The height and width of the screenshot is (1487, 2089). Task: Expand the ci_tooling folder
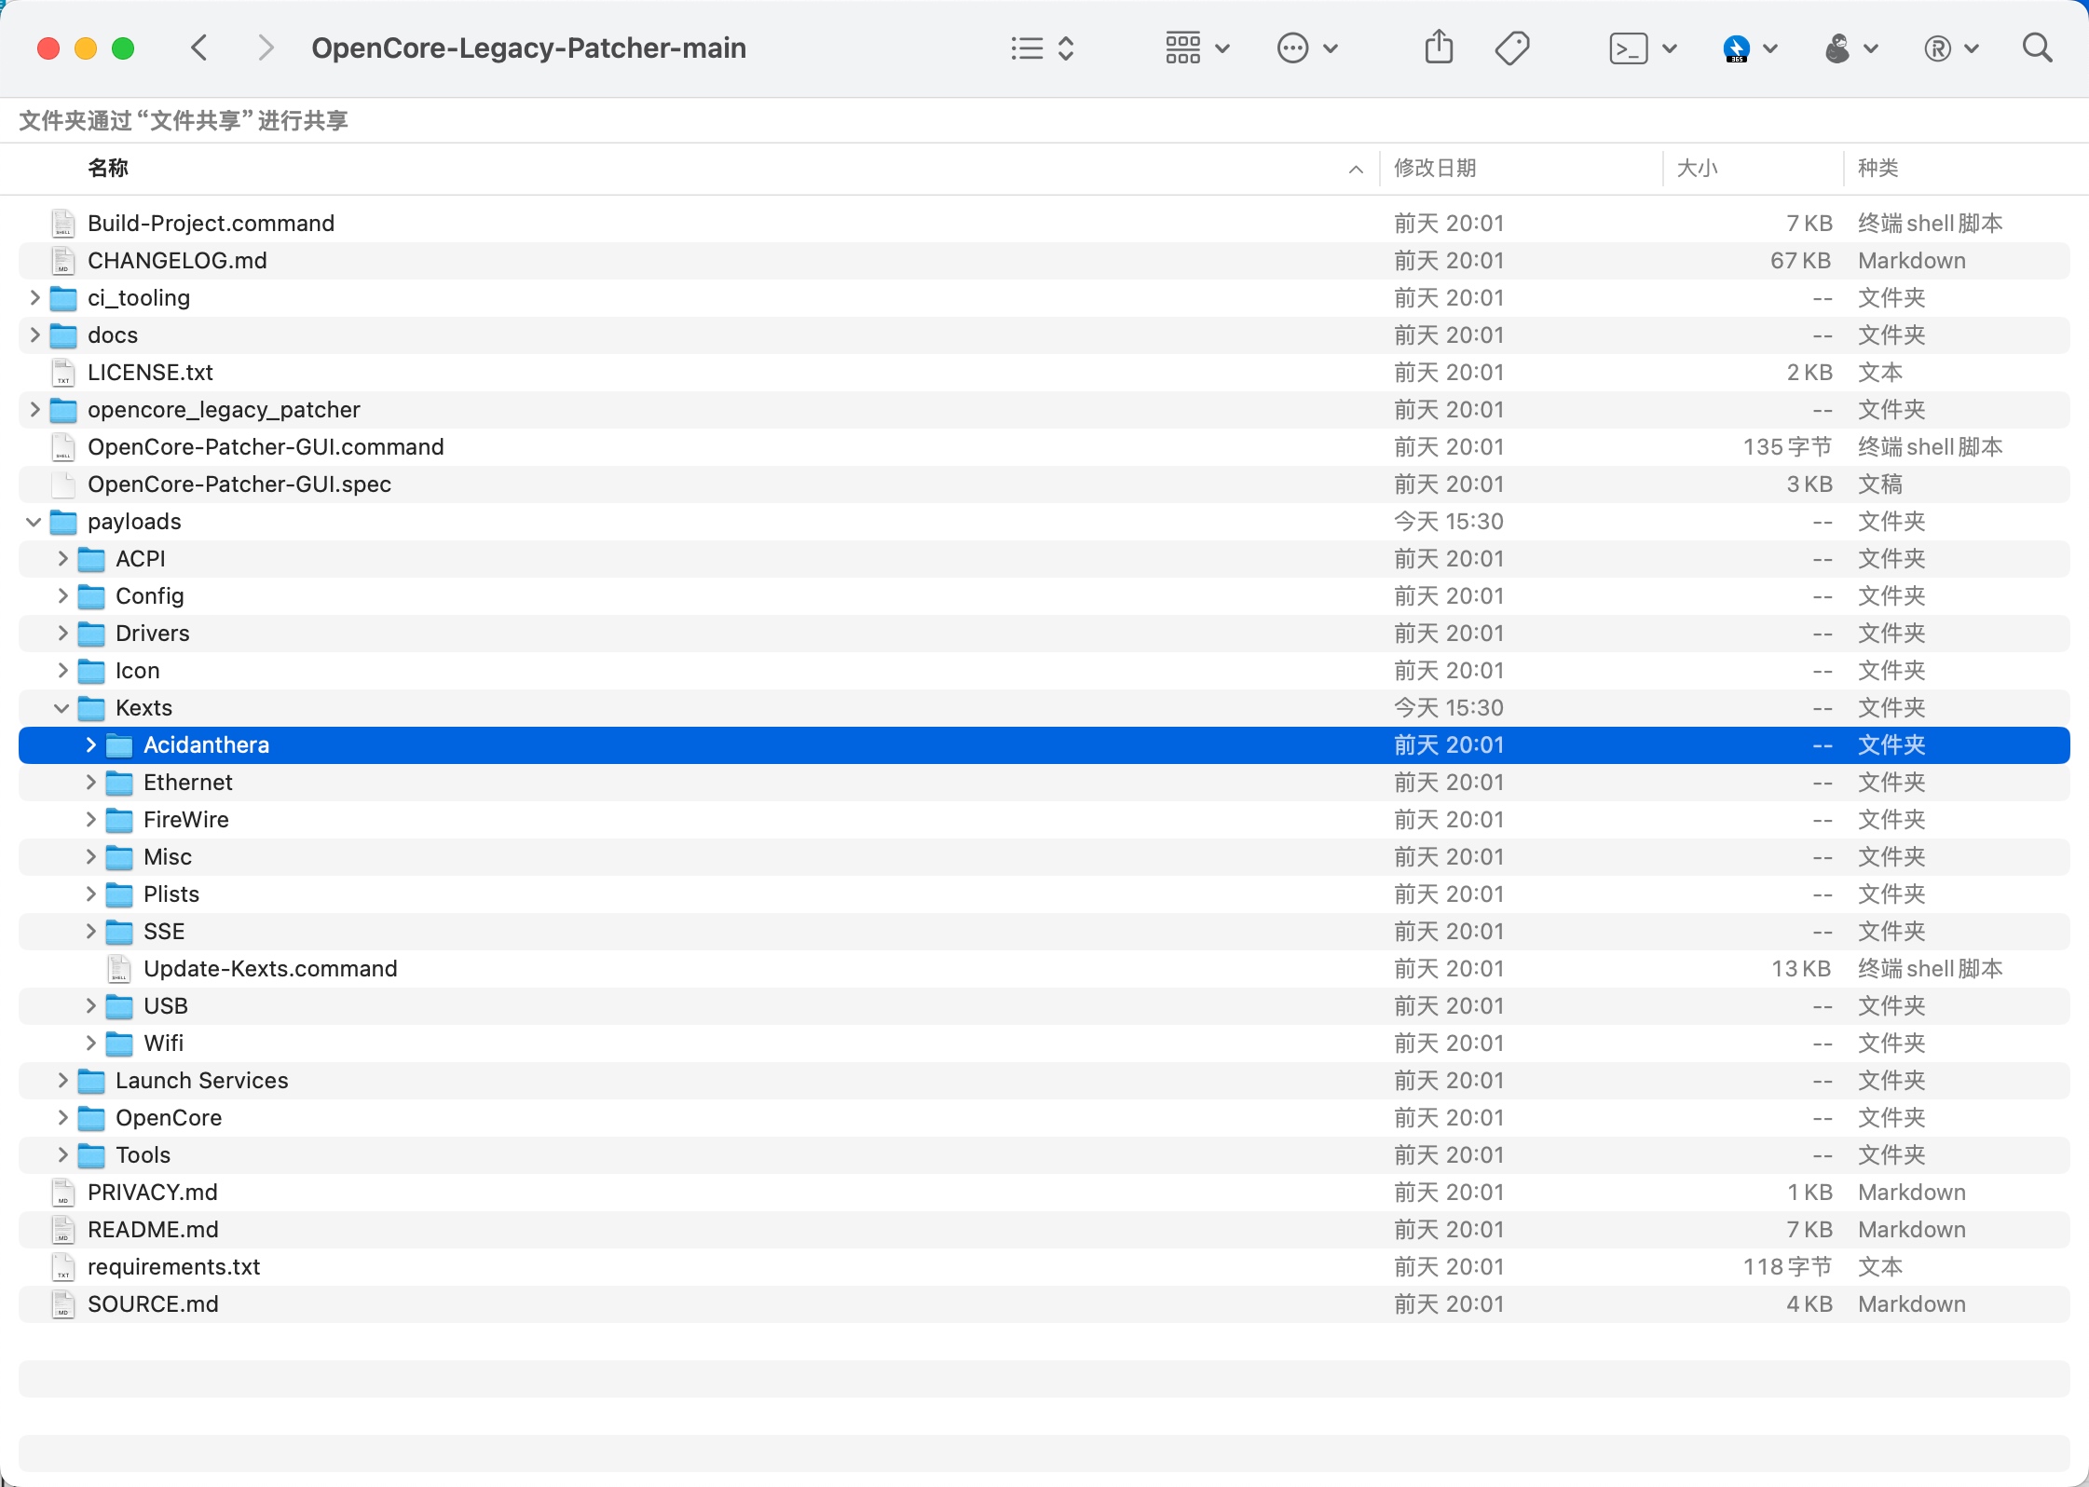click(x=34, y=297)
